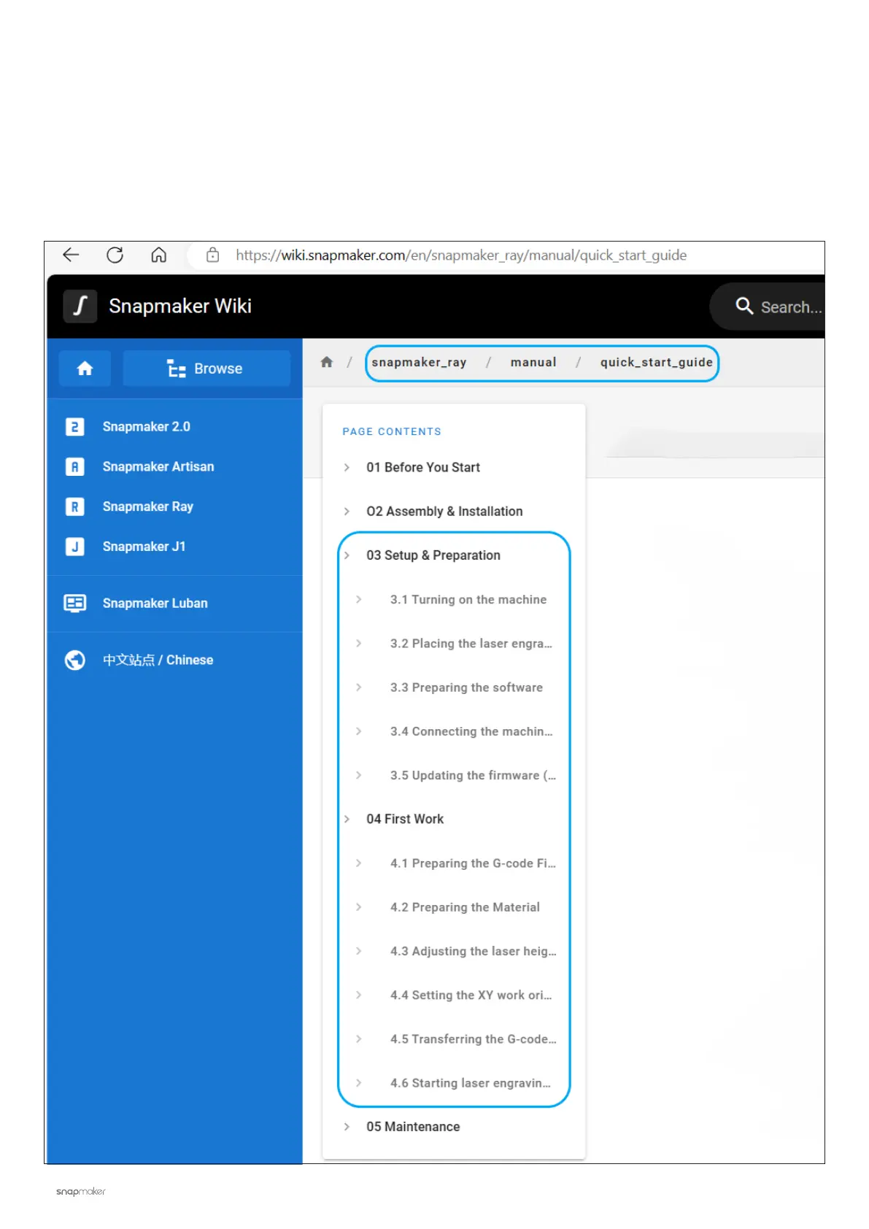Jump to 3.5 Updating the firmware

[473, 775]
